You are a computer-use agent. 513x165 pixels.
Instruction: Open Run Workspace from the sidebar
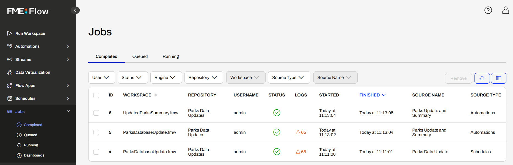30,33
